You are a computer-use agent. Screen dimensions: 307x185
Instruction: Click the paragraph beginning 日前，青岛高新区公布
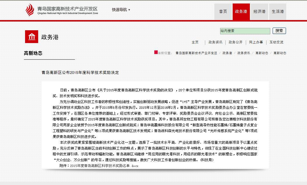click(x=155, y=93)
